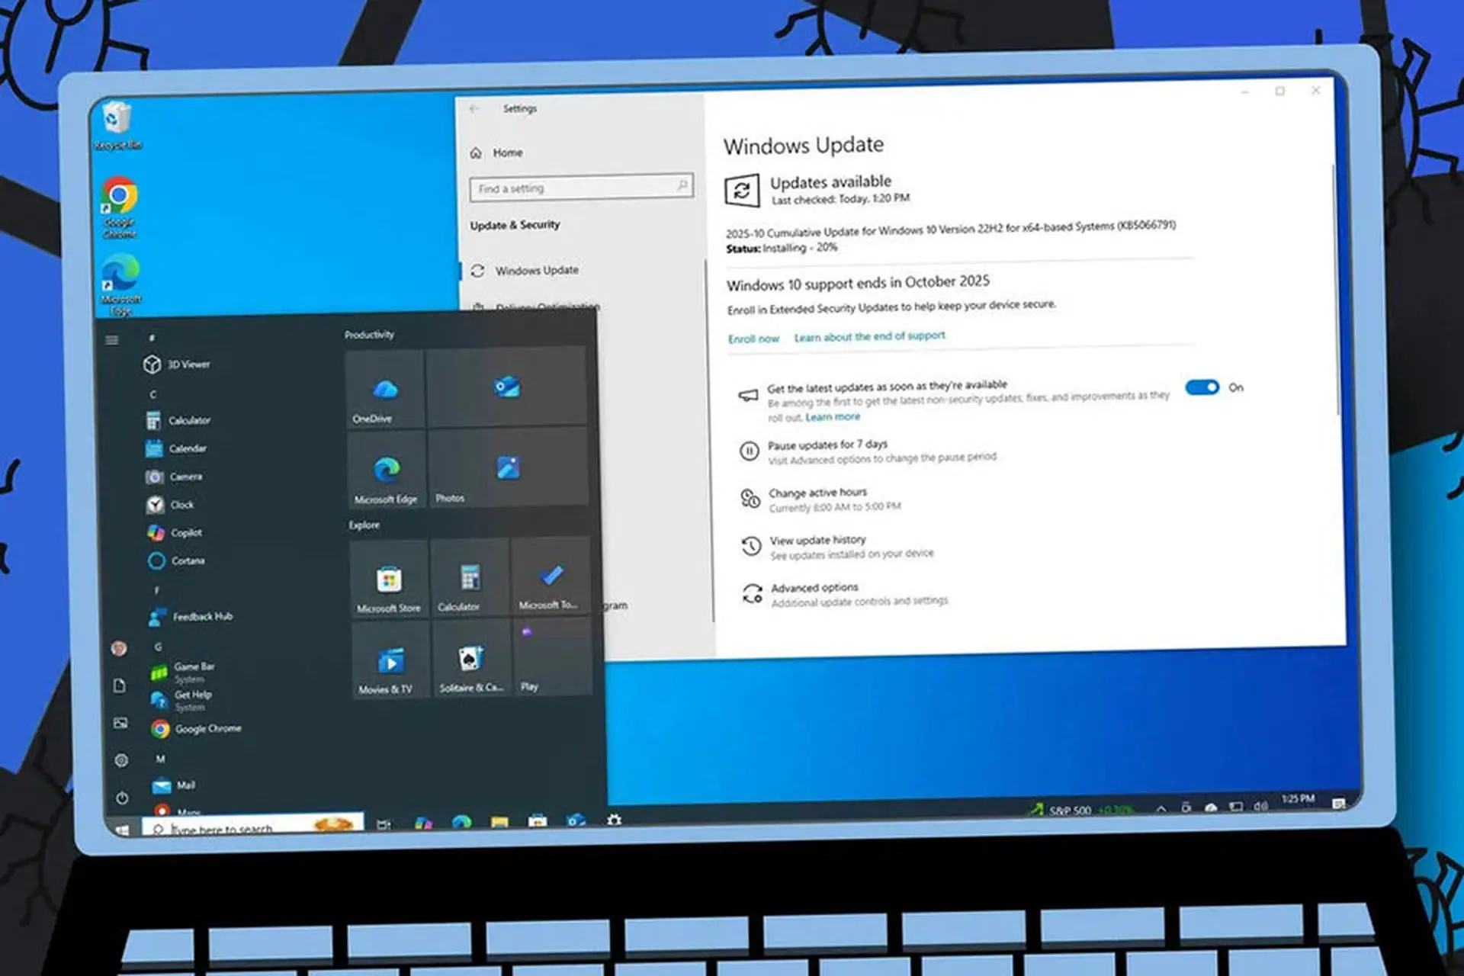Image resolution: width=1464 pixels, height=976 pixels.
Task: Open 3D Viewer from the Start app list
Action: [176, 364]
